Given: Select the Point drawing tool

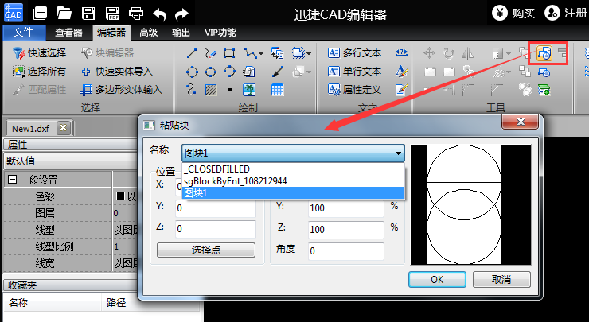Looking at the screenshot, I should [x=230, y=90].
